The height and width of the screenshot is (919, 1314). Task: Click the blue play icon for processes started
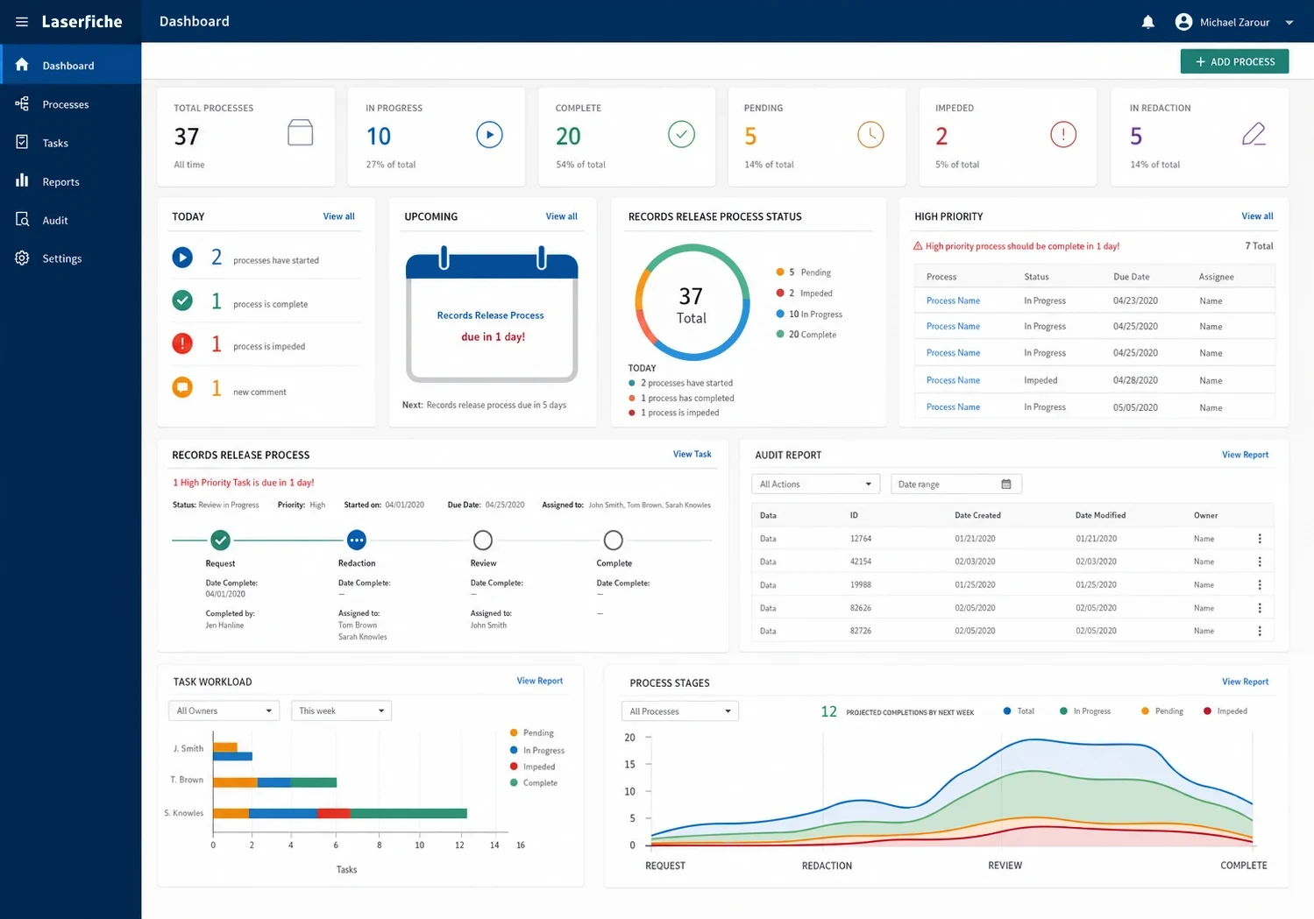[182, 258]
